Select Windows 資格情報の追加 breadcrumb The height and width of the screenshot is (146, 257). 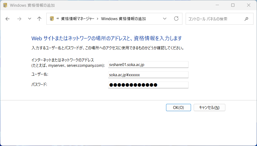coord(123,19)
